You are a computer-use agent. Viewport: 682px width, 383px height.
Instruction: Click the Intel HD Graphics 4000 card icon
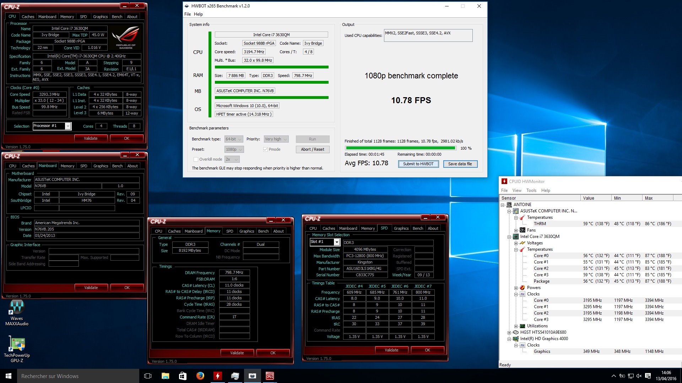516,339
